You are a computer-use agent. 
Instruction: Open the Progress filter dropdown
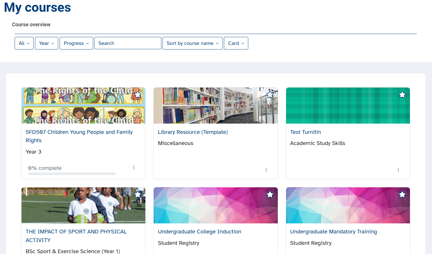coord(76,43)
